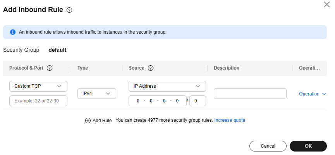The height and width of the screenshot is (155, 335).
Task: Open the Custom TCP protocol dropdown
Action: [38, 86]
